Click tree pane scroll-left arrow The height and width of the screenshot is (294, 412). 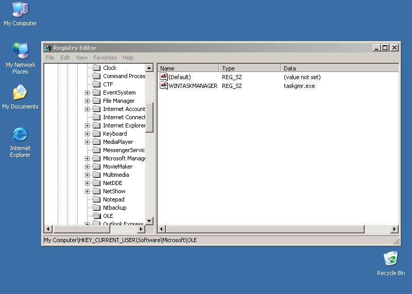point(48,229)
